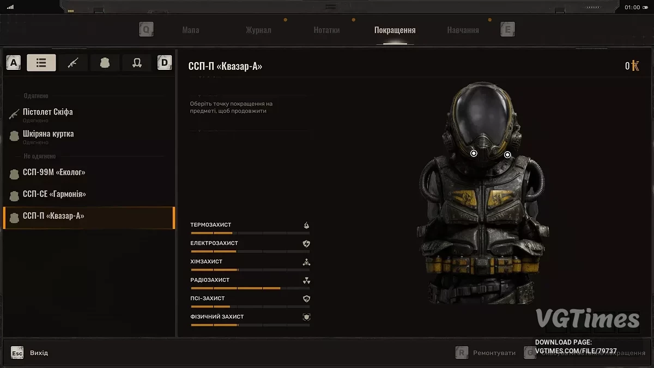
Task: Select the weapons filter rifle icon
Action: click(73, 63)
